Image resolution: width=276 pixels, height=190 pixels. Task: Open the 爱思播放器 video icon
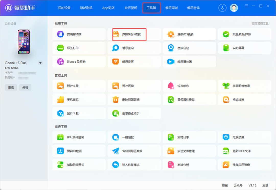(171, 62)
